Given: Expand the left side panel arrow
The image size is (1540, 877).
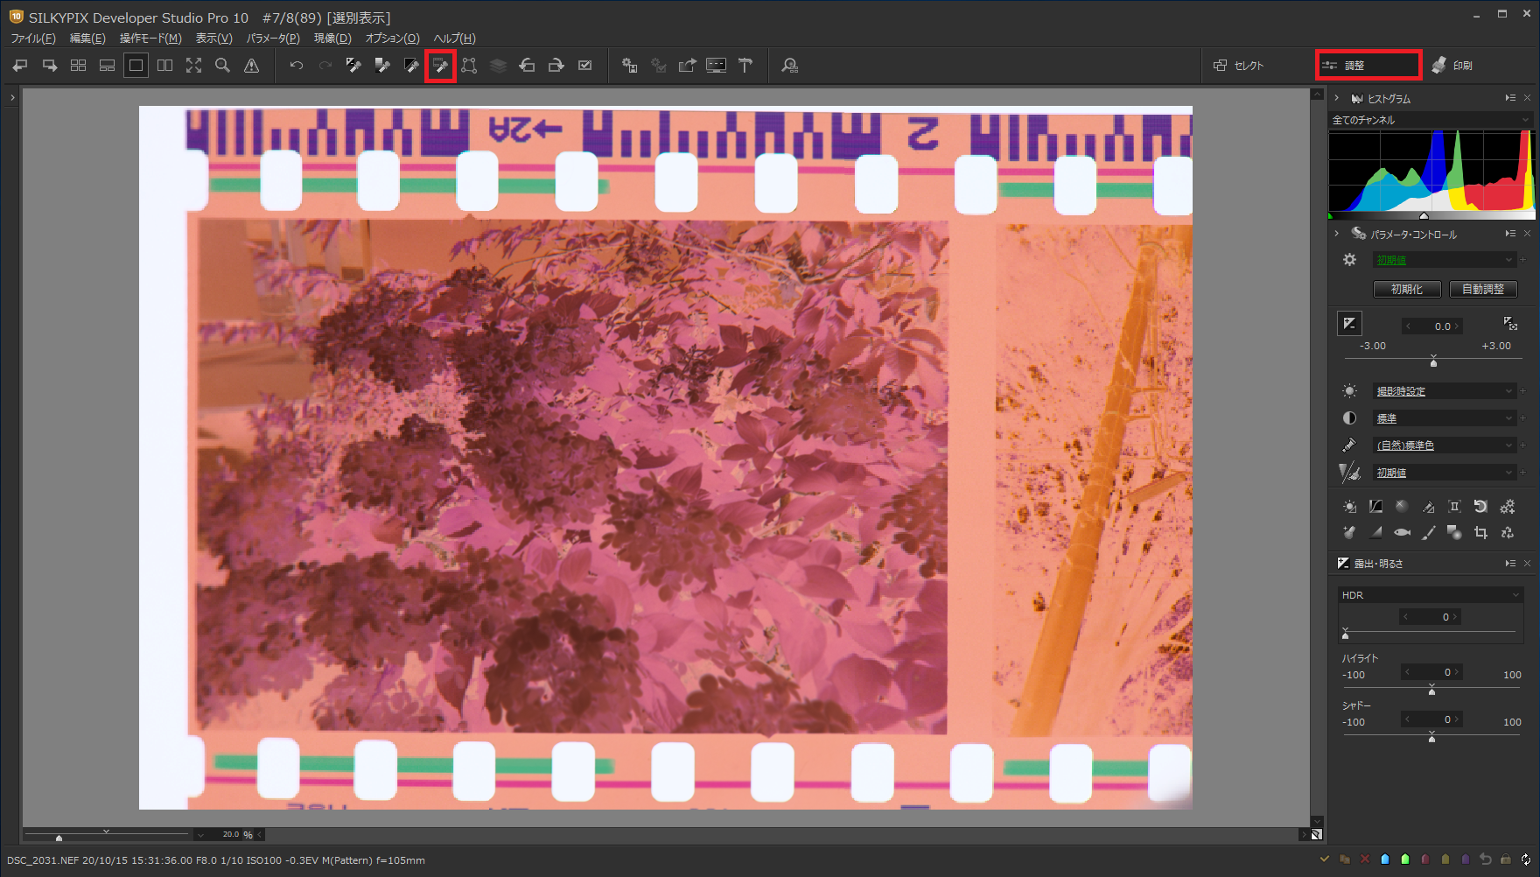Looking at the screenshot, I should [x=12, y=97].
